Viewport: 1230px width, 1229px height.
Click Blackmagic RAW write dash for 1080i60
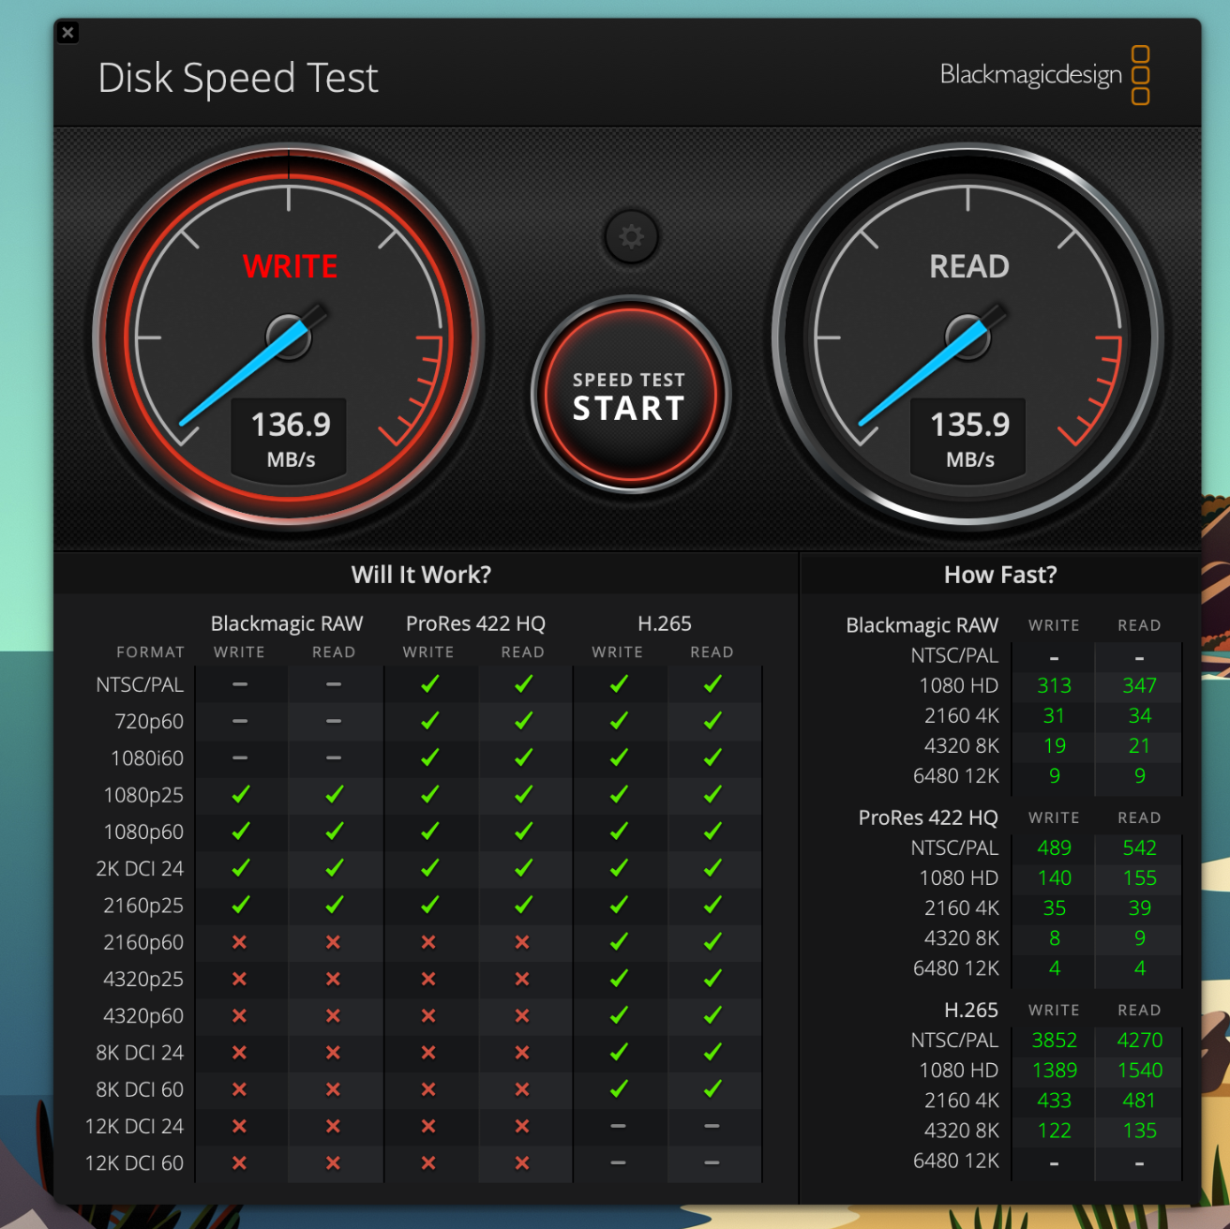(x=240, y=757)
